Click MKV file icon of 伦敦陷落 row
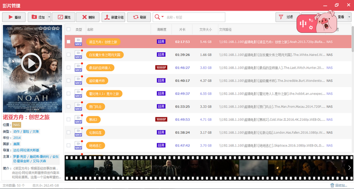The image size is (354, 189). point(78,132)
